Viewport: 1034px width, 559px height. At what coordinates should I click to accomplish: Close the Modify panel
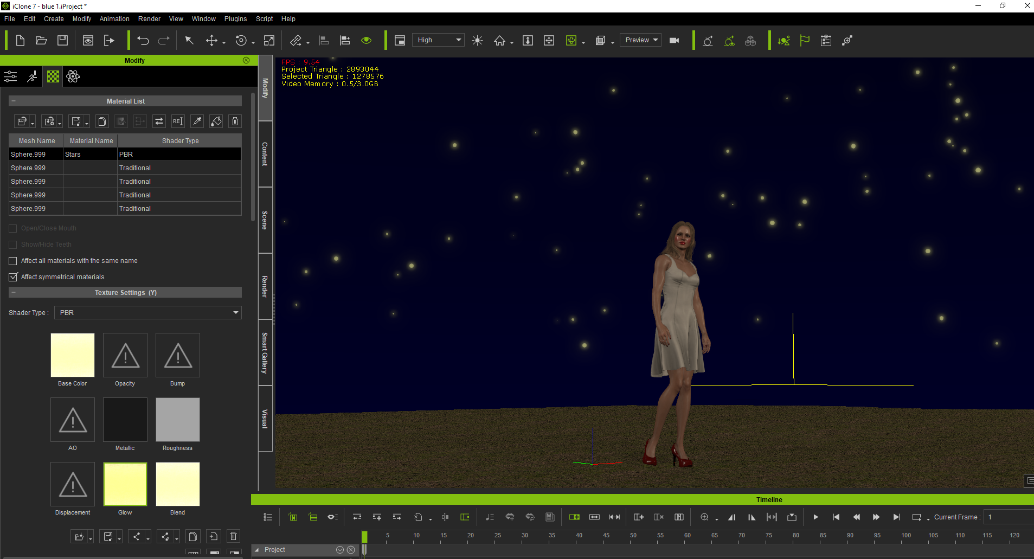click(x=246, y=60)
